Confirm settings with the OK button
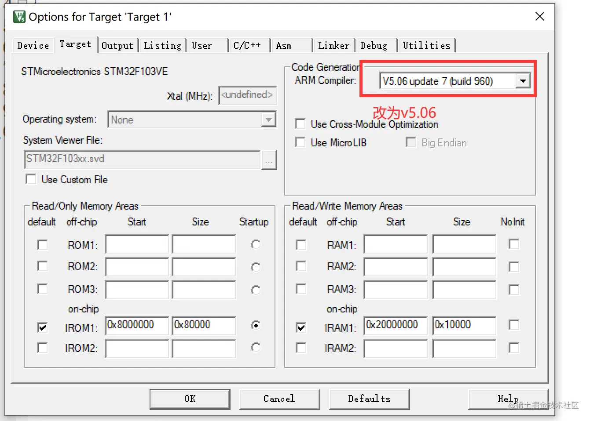This screenshot has height=421, width=590. (x=190, y=399)
